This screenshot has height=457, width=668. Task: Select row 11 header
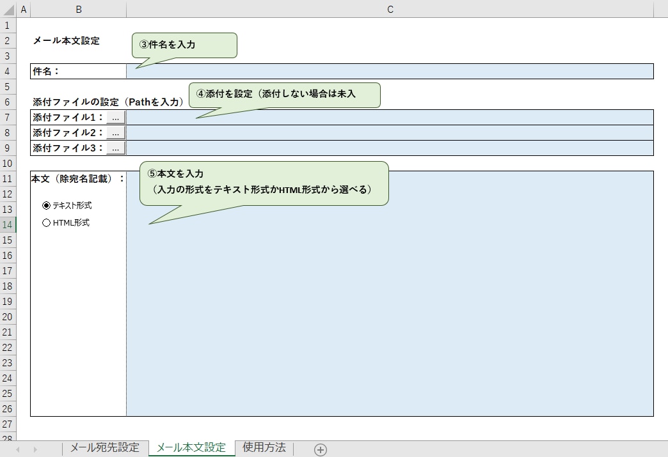[8, 178]
